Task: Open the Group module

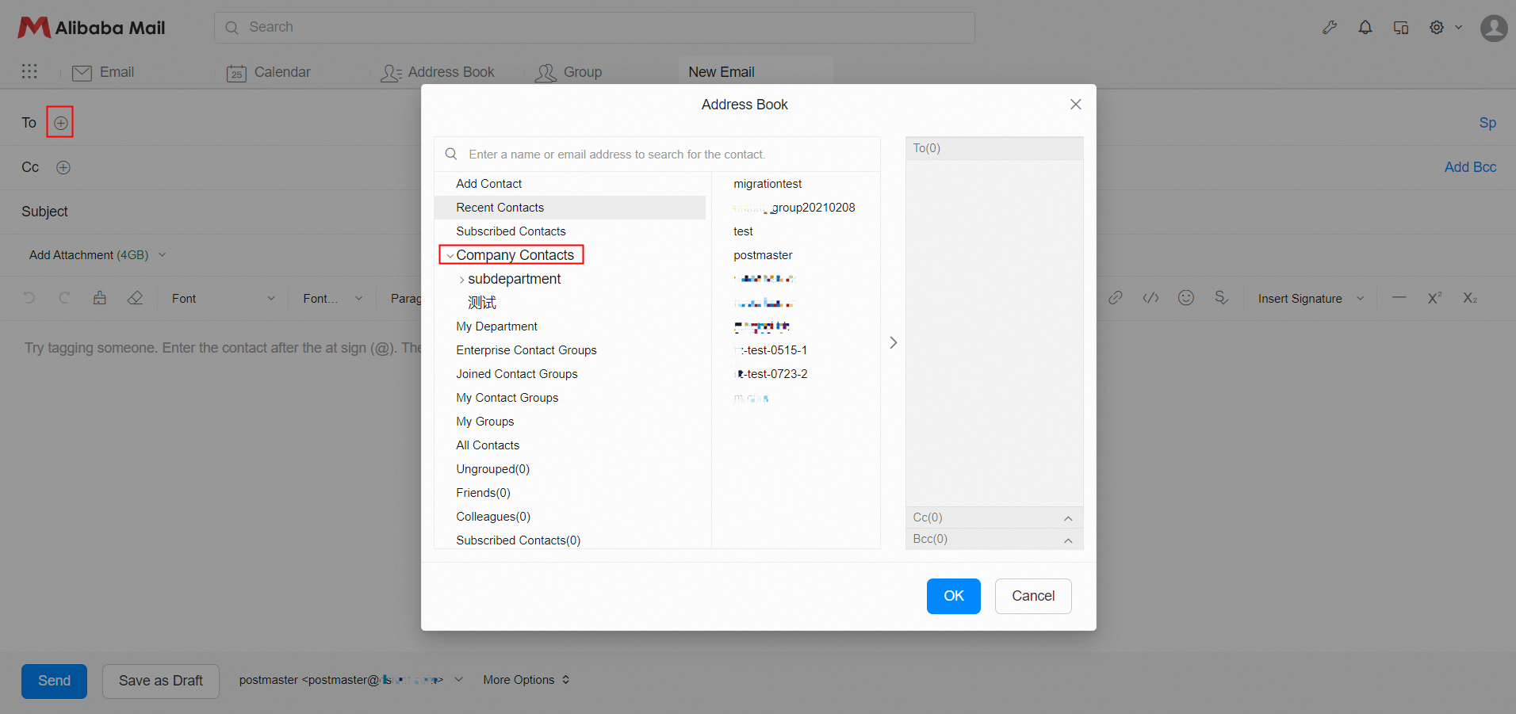Action: (568, 72)
